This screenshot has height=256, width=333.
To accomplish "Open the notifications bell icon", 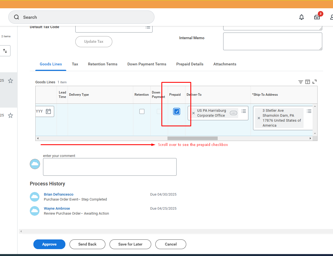I will 302,17.
